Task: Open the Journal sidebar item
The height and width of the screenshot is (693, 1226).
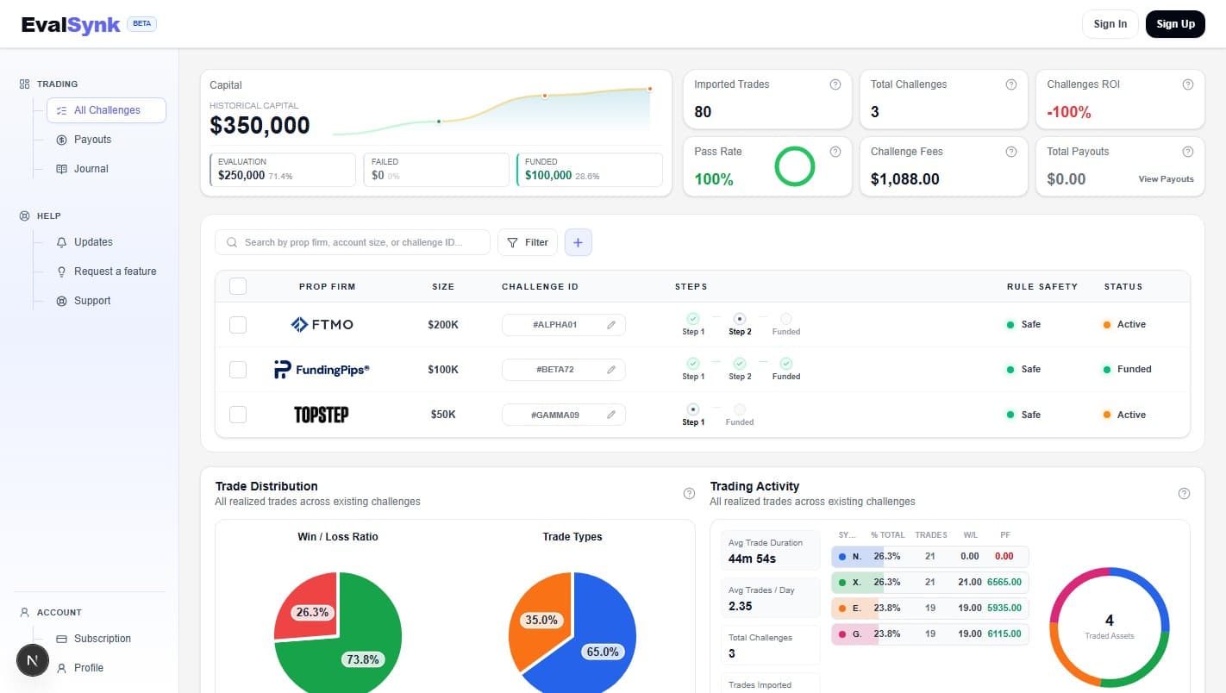Action: coord(91,169)
